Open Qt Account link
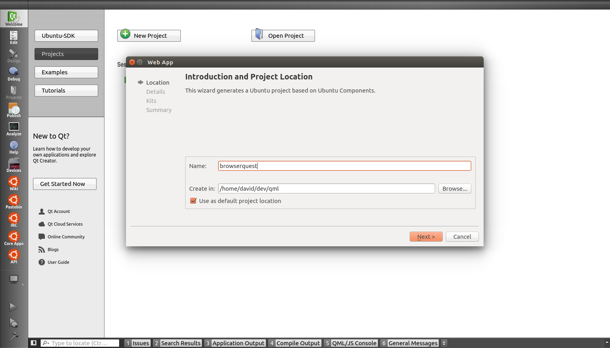This screenshot has height=348, width=610. (54, 211)
